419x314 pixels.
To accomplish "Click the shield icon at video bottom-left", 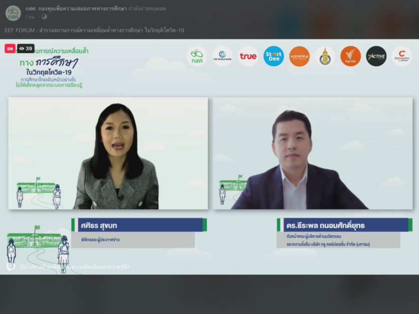I will coord(10,267).
